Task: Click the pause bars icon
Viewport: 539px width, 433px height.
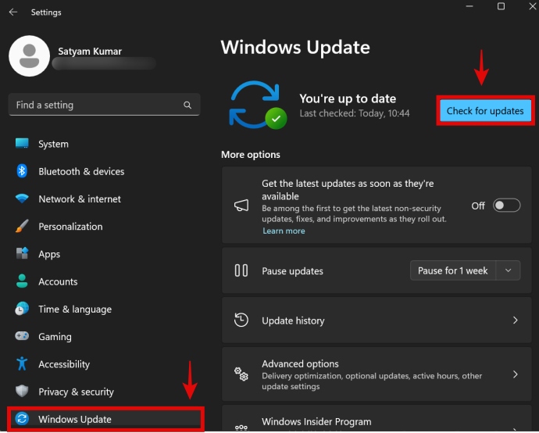Action: tap(241, 270)
